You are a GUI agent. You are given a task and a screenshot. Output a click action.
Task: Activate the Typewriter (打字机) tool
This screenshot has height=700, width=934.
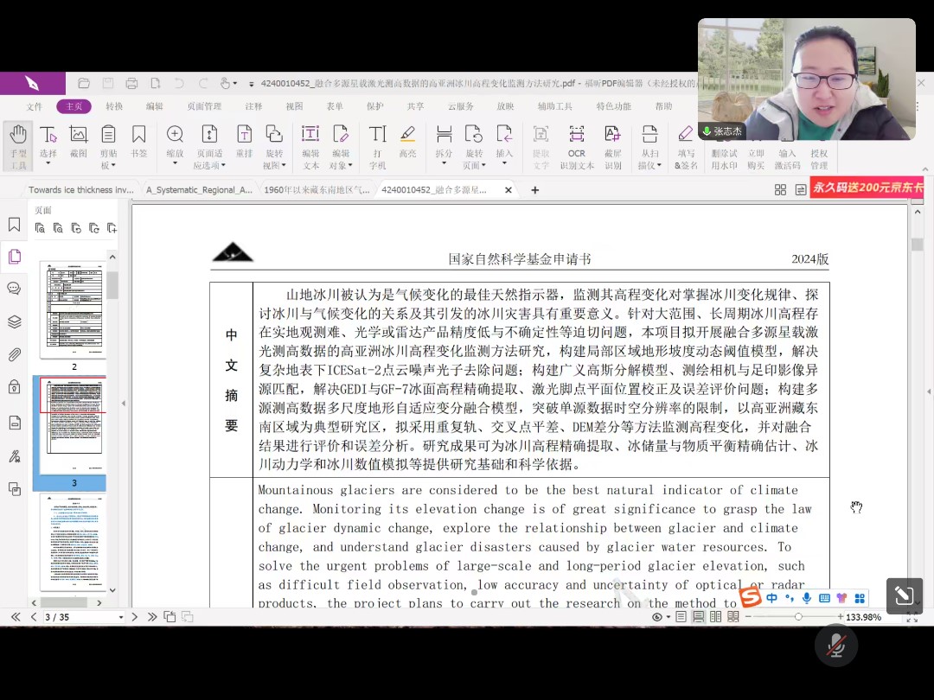[378, 145]
